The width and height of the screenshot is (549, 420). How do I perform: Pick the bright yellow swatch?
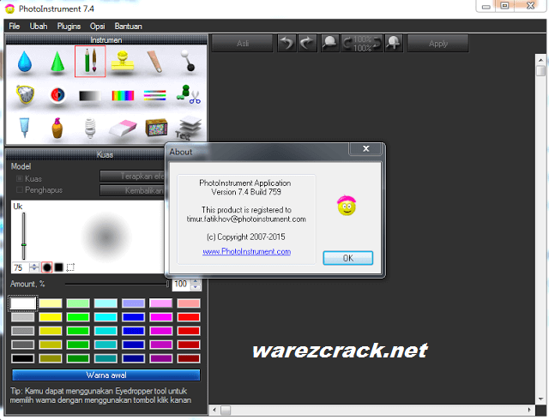[51, 317]
